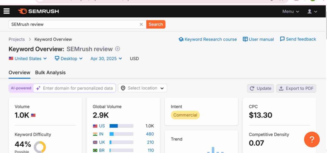
Task: Open the Keyword Research course link
Action: click(211, 40)
